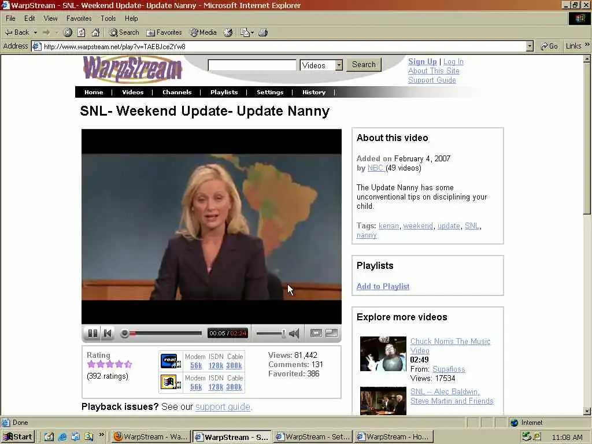
Task: Open IE Favorites toolbar button
Action: click(x=164, y=32)
